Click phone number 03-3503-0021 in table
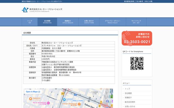 pos(47,54)
